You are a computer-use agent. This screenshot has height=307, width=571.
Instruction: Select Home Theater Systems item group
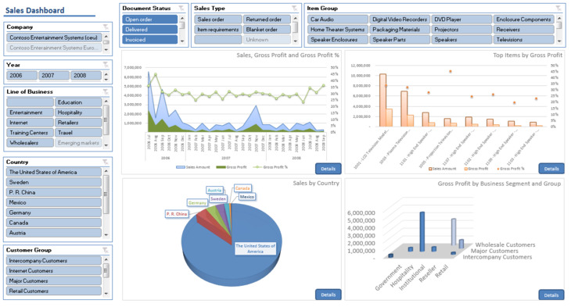coord(338,30)
